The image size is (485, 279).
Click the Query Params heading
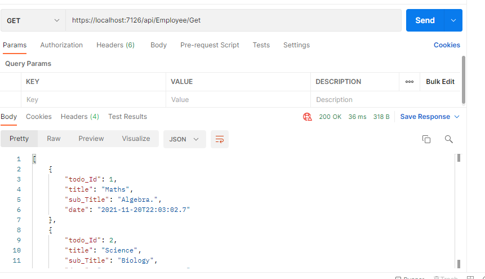[x=28, y=64]
